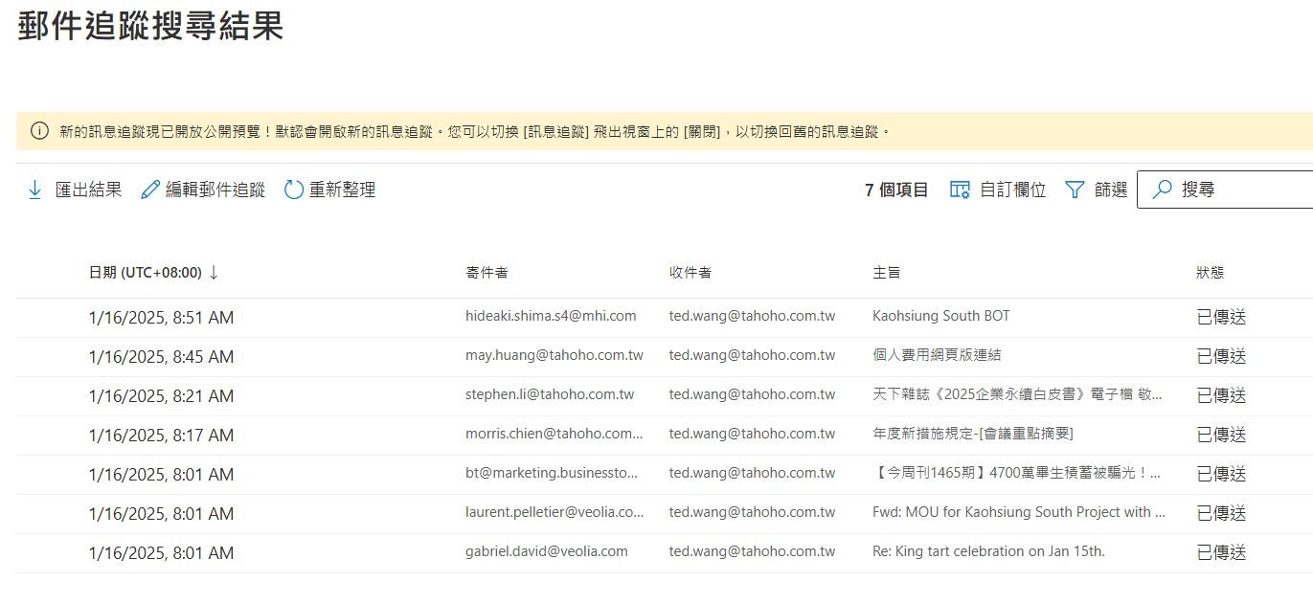Toggle date sort arrow in date column
The image size is (1313, 604).
click(214, 273)
